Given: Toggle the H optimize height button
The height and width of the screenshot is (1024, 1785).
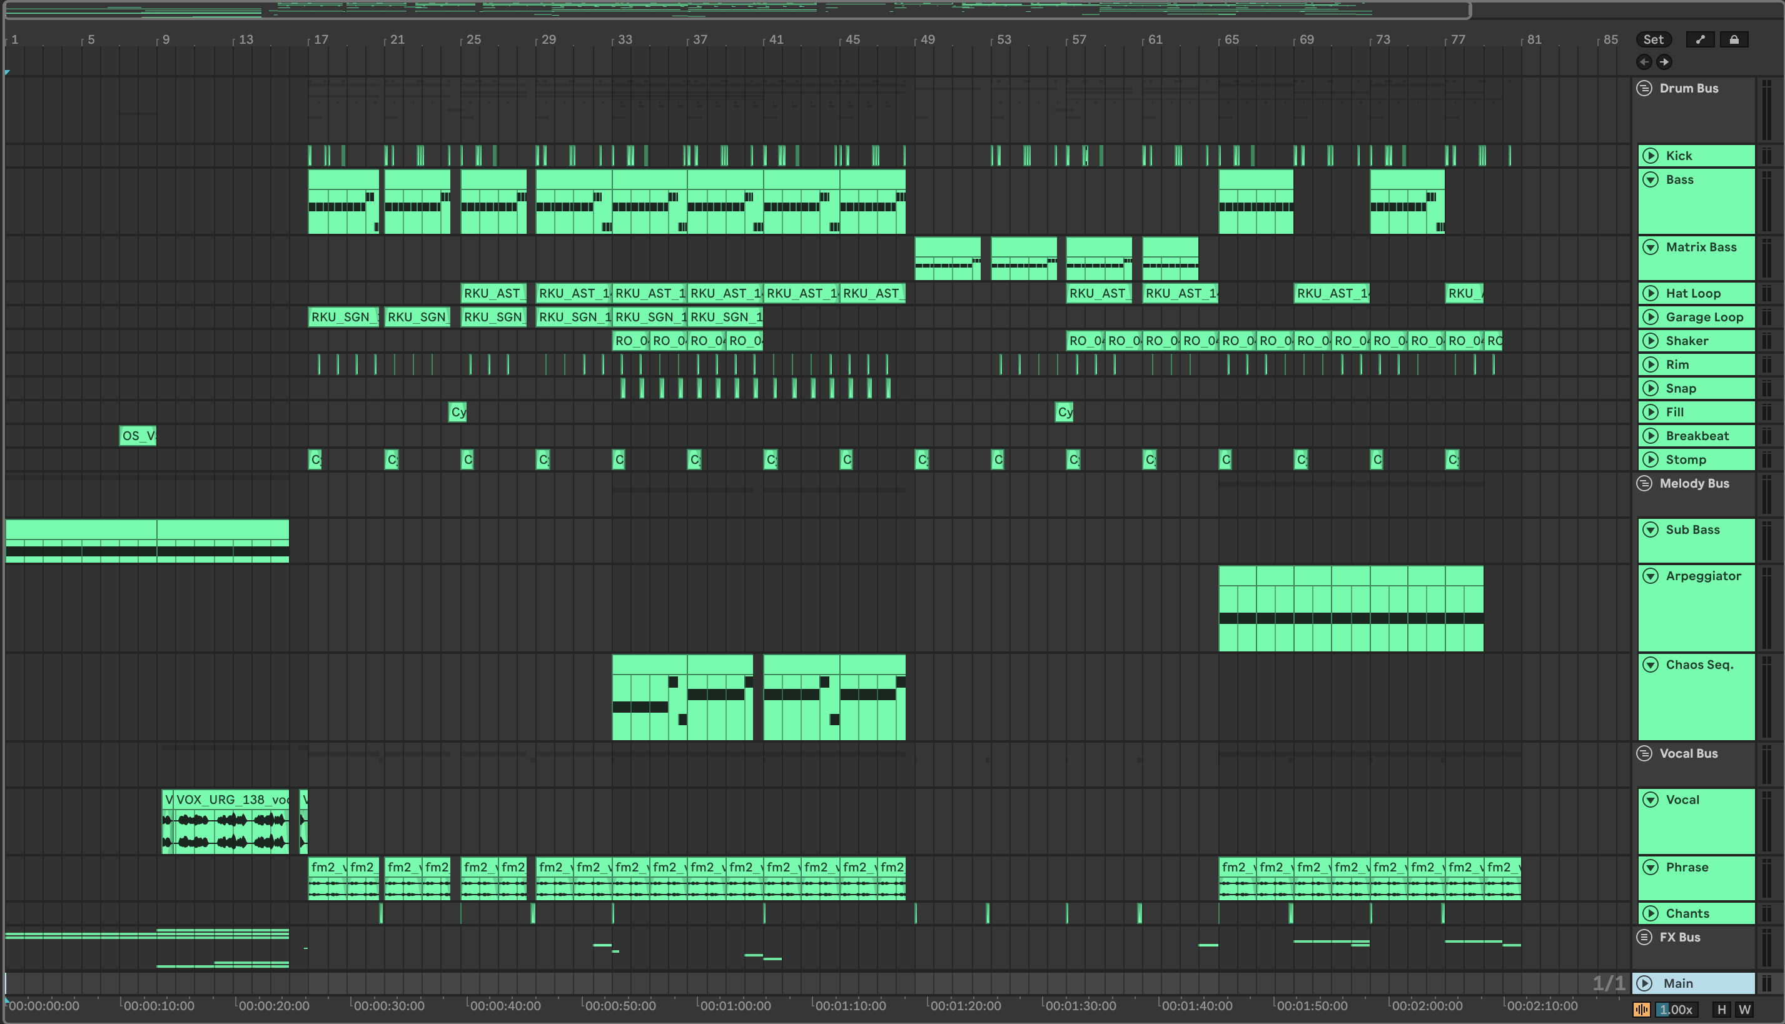Looking at the screenshot, I should (1721, 1009).
